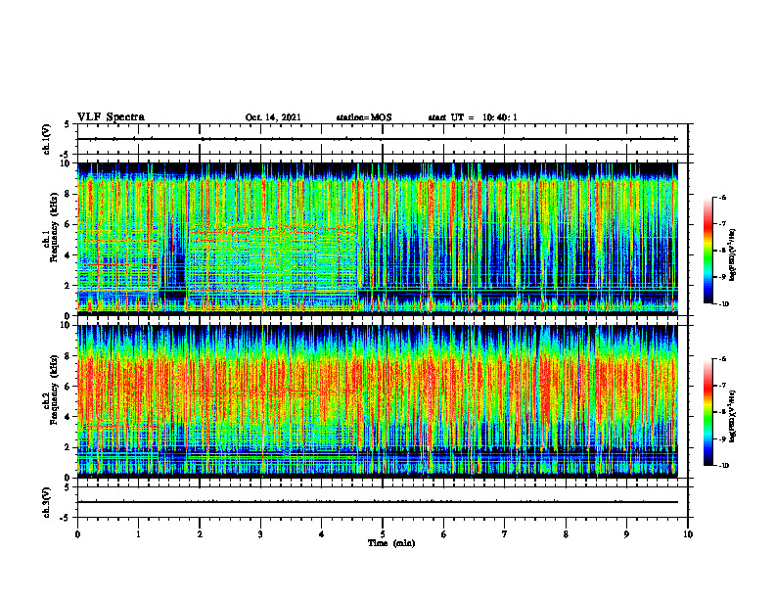
Task: Click the "6" kHz tick on ch.1 frequency axis
Action: coord(68,224)
